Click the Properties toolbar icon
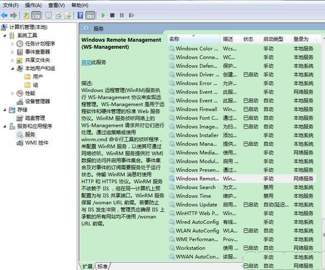Screen dimensions: 325x270 tap(49, 15)
